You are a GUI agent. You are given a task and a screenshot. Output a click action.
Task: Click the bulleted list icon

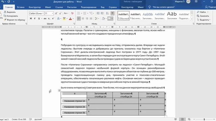(79, 13)
